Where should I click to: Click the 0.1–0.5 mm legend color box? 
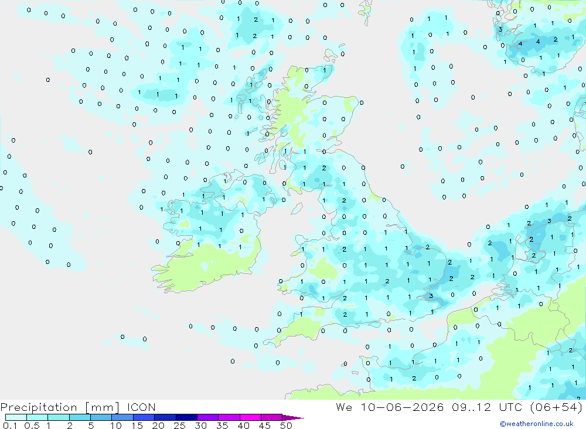coord(16,417)
